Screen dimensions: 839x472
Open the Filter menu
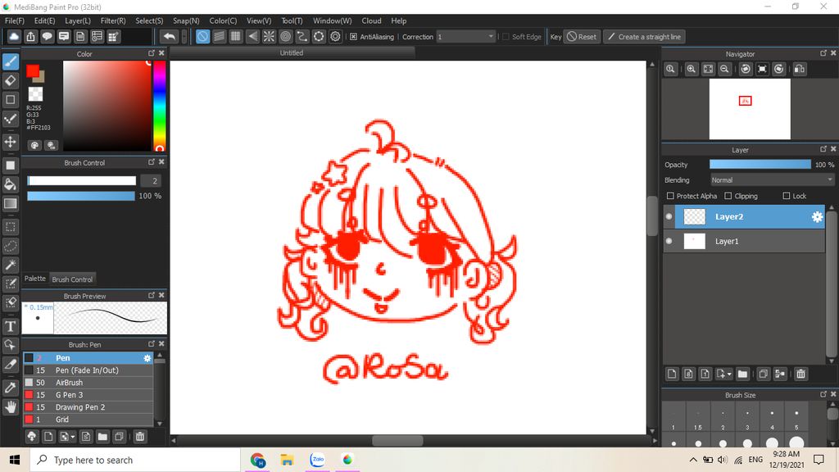point(113,20)
